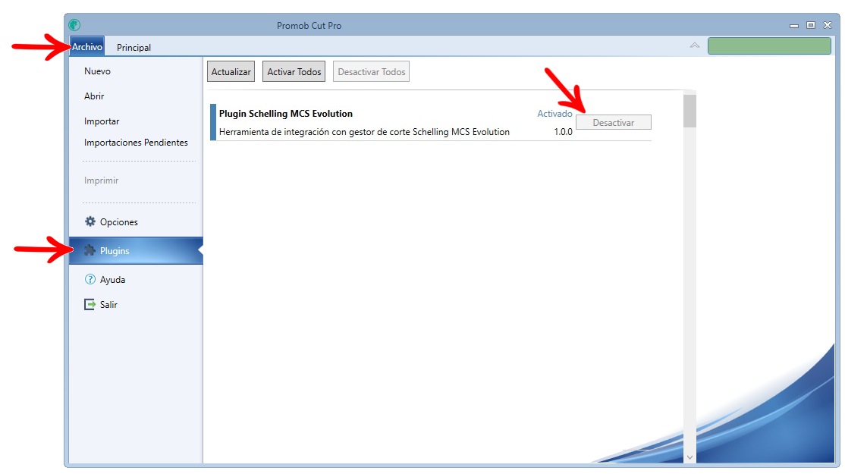Click the Herramienta de integración description text
Screen dimensions: 845x474
pos(364,132)
